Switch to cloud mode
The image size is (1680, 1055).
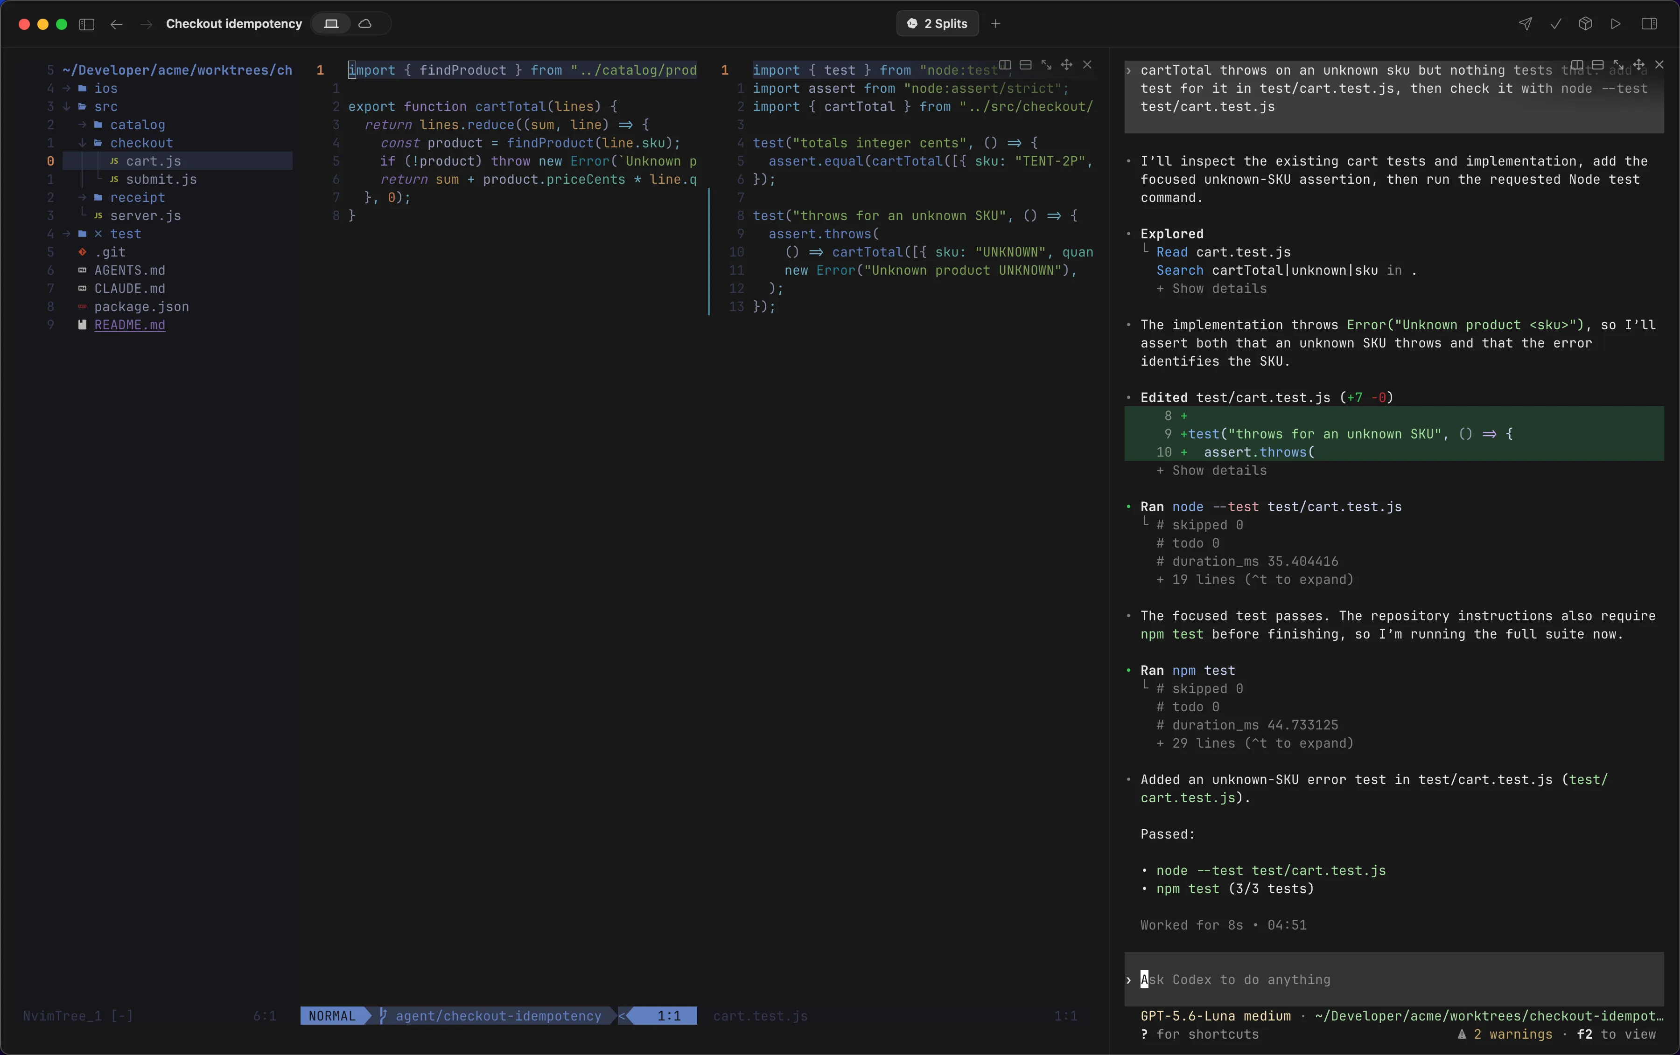(x=365, y=24)
